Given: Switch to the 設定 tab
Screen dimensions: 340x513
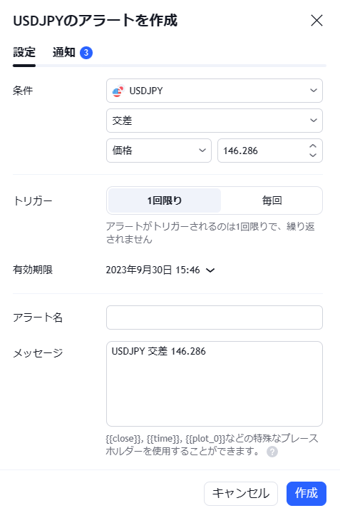Looking at the screenshot, I should pos(24,52).
